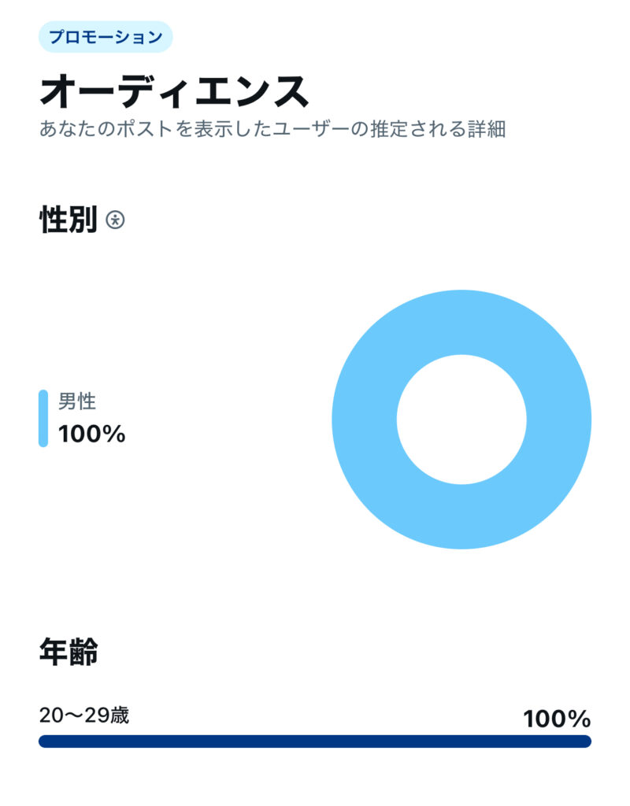Click 表示した in the subtitle text
Image resolution: width=630 pixels, height=806 pixels.
point(232,129)
